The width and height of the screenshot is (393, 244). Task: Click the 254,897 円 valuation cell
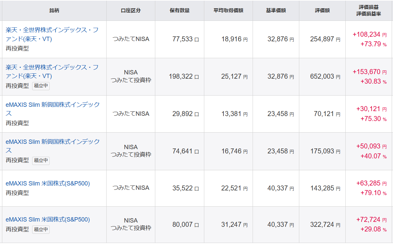pos(325,39)
